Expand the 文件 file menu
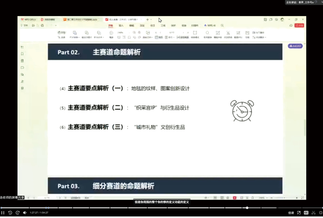The image size is (323, 218). (24, 25)
